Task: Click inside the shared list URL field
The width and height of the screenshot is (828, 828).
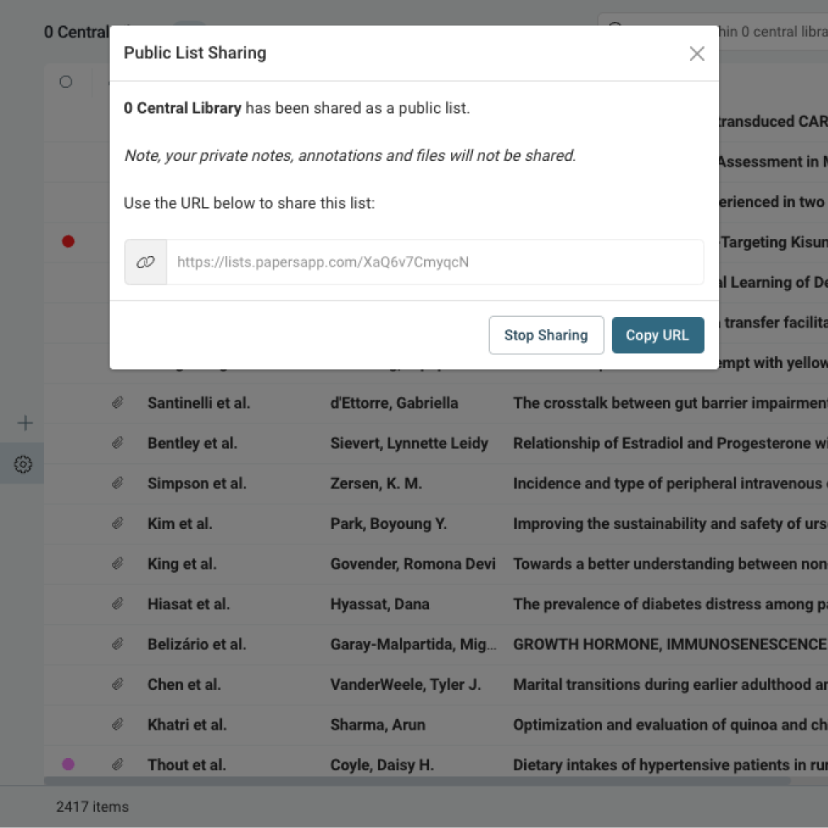Action: point(435,262)
